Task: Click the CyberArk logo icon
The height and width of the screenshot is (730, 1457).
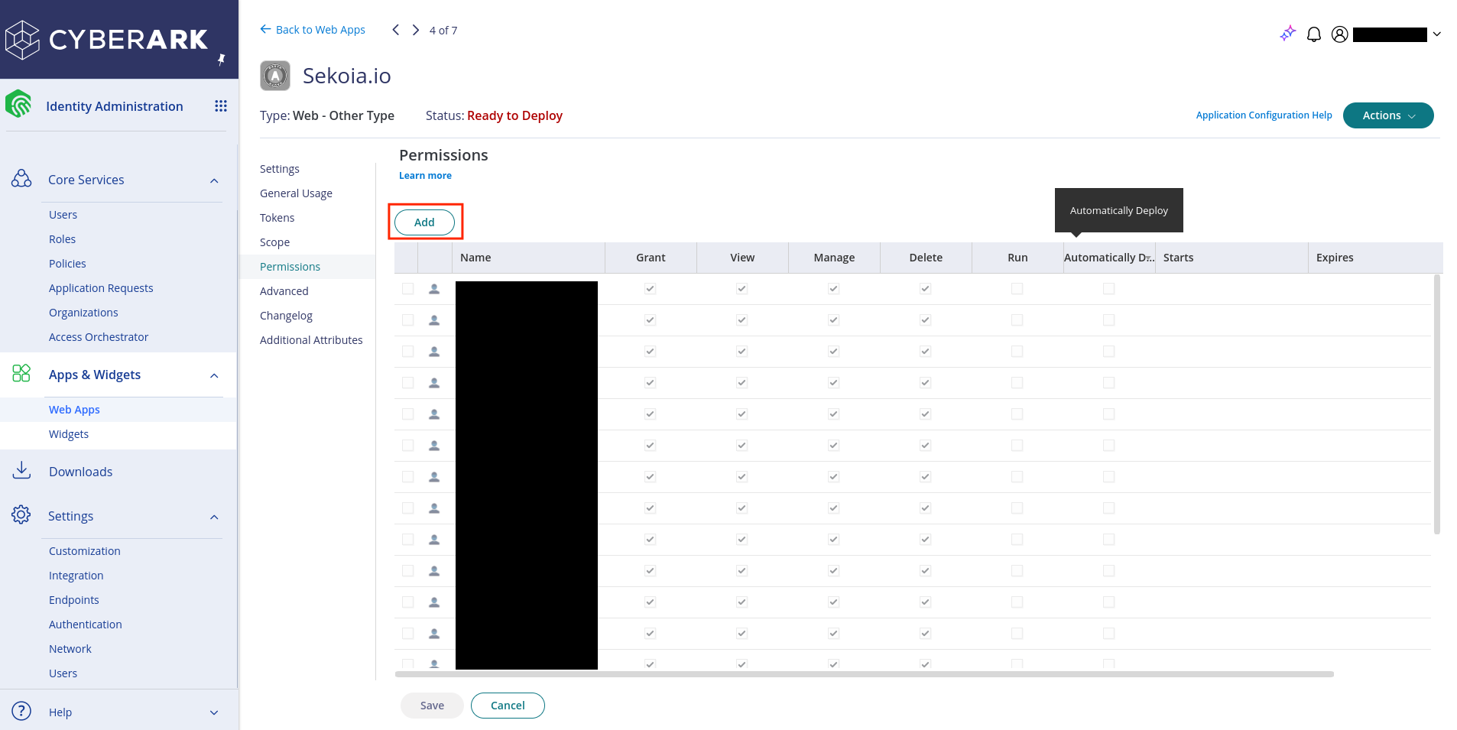Action: coord(22,40)
